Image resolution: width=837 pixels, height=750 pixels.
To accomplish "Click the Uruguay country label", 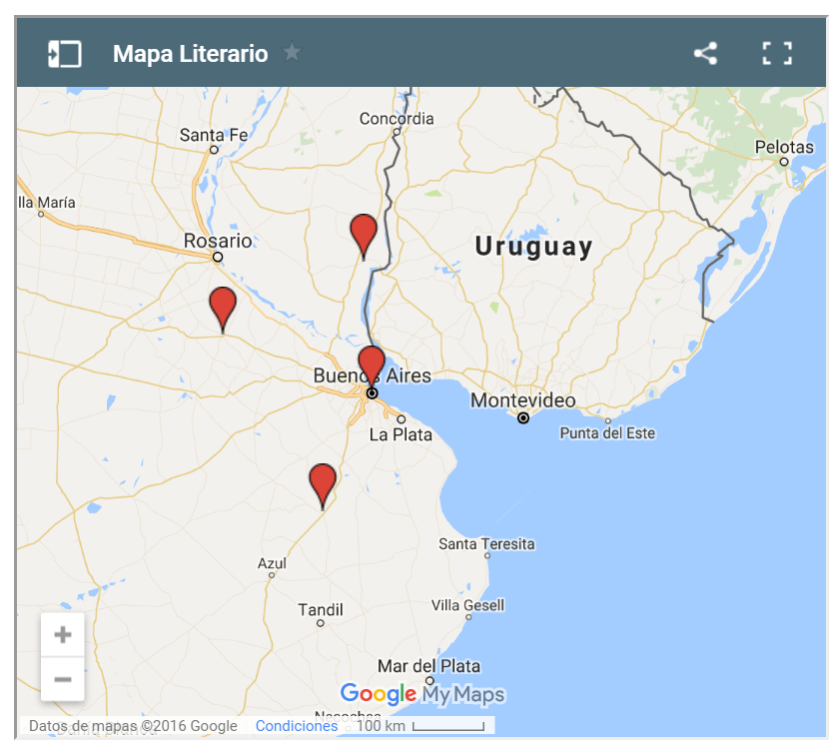I will click(x=533, y=247).
